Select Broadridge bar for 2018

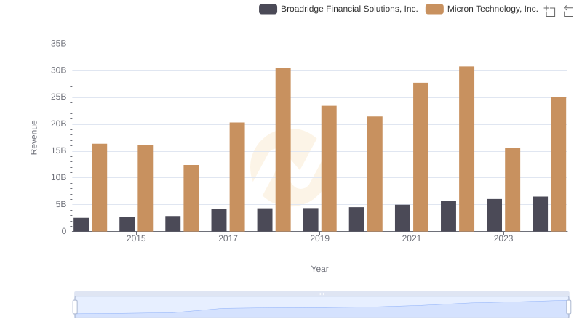click(x=265, y=219)
